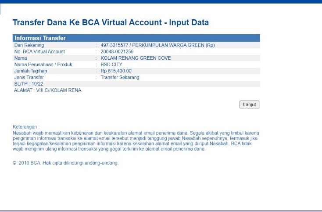Click the Lanjut button
The image size is (322, 212).
click(x=250, y=104)
